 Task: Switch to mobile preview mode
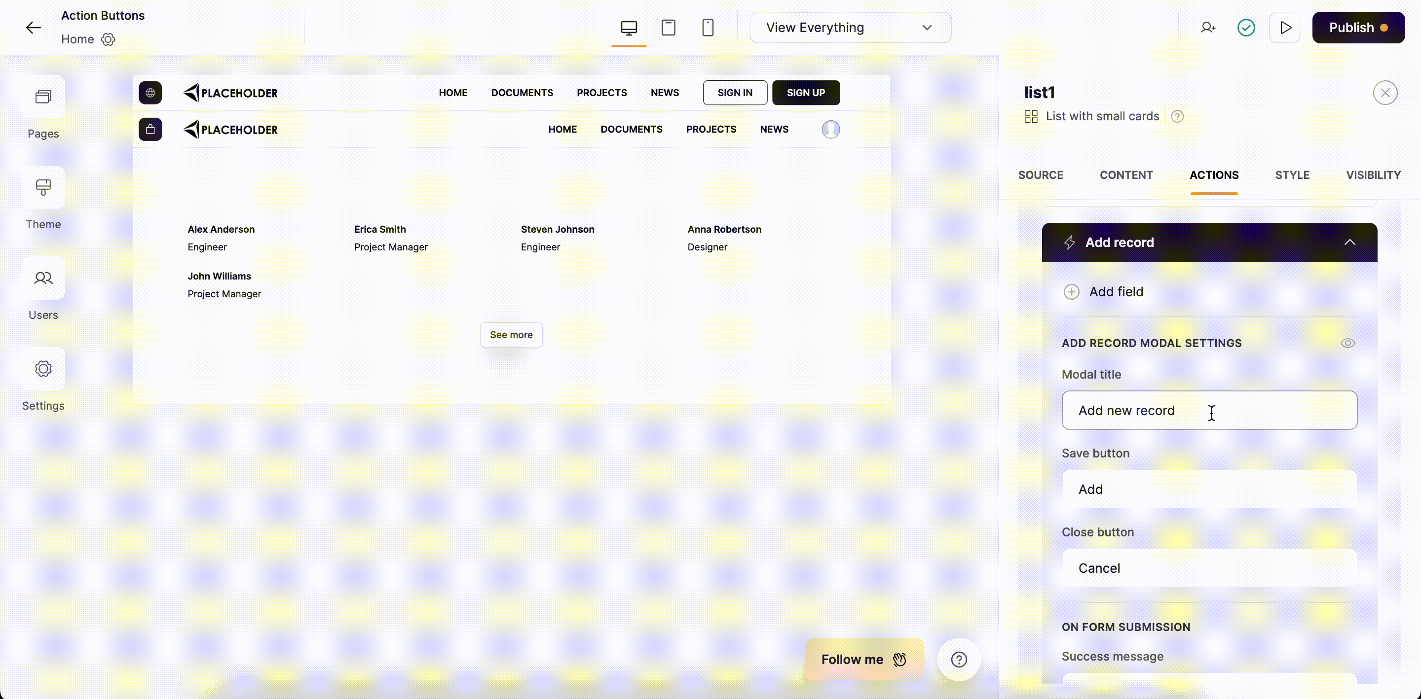pyautogui.click(x=708, y=27)
